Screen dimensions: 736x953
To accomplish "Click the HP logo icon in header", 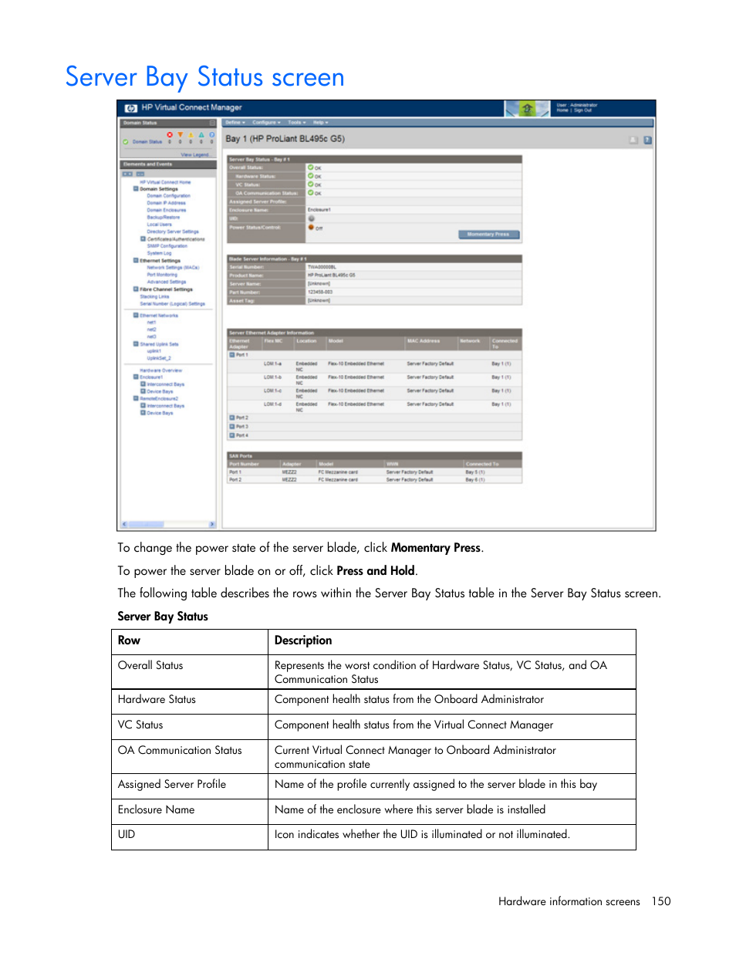I will (130, 108).
